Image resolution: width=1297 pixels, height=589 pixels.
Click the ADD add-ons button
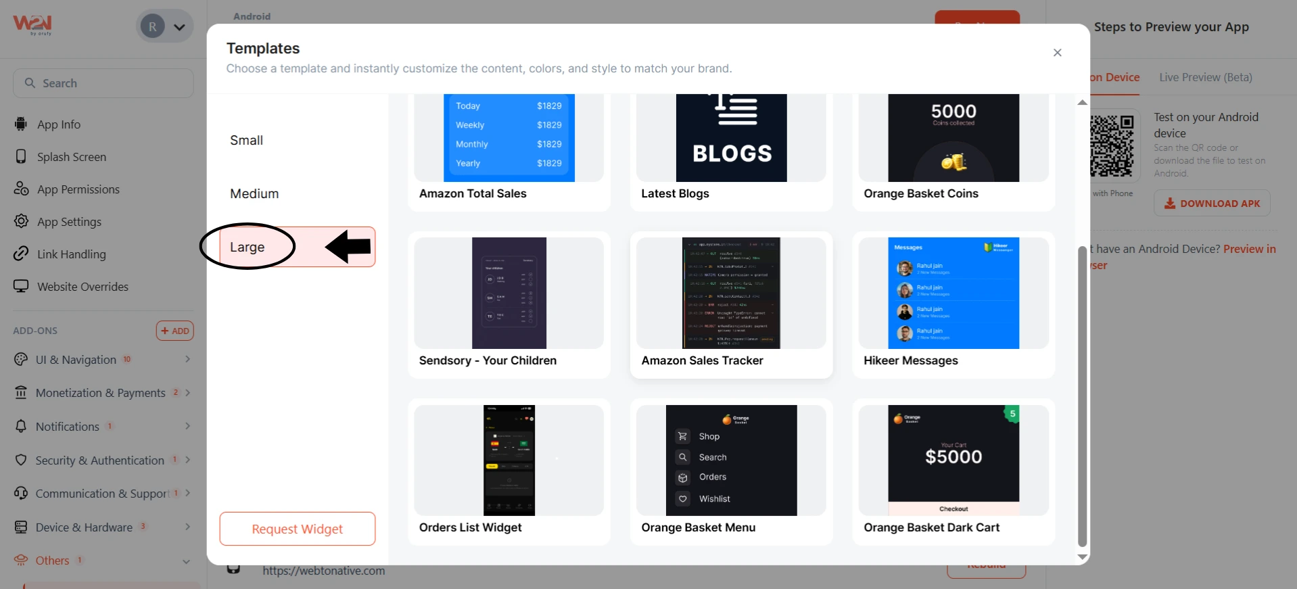pos(175,331)
